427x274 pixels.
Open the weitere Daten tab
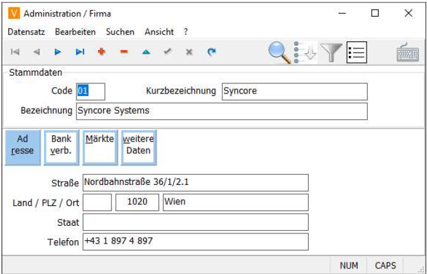point(138,146)
